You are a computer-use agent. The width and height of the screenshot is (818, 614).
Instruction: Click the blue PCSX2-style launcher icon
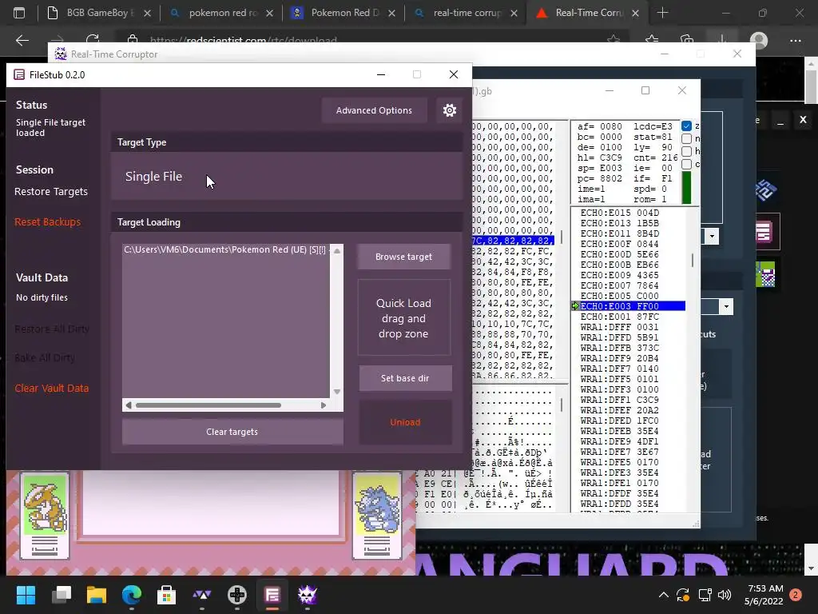766,189
